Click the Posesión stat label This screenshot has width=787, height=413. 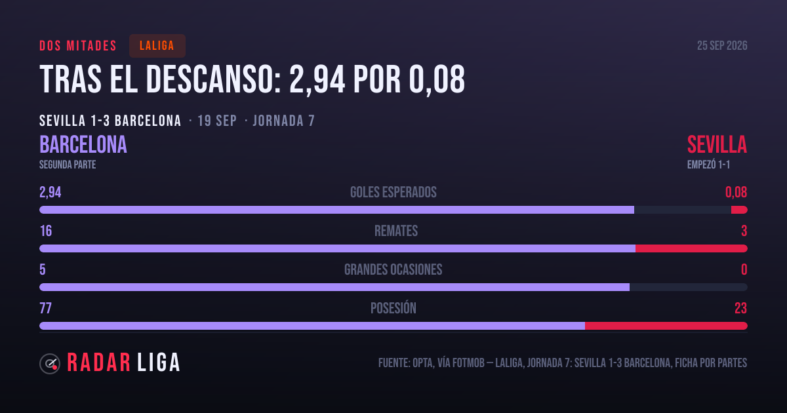pos(393,308)
